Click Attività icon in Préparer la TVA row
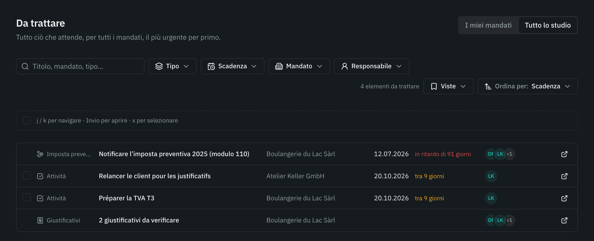The image size is (594, 241). [40, 198]
